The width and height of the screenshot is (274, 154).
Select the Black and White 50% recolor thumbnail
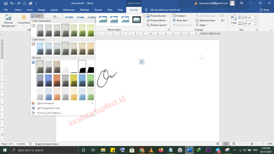click(x=82, y=67)
